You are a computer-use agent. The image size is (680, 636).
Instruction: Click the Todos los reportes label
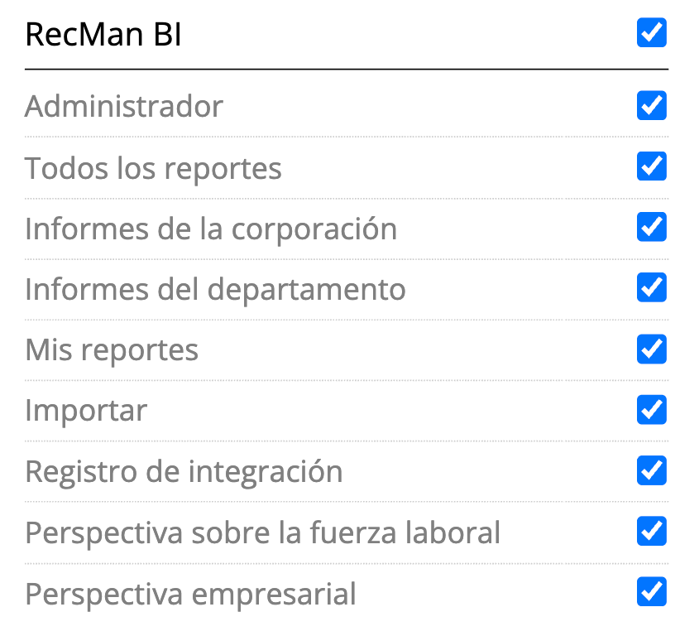pos(153,168)
